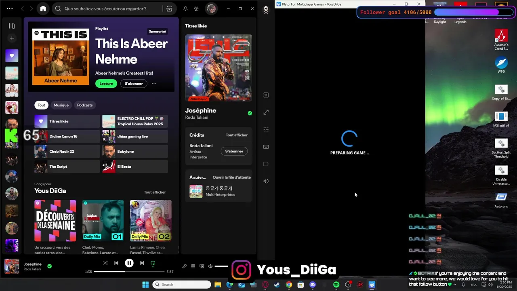Open Spotify browse icon in search bar
Viewport: 517px width, 291px height.
click(169, 8)
